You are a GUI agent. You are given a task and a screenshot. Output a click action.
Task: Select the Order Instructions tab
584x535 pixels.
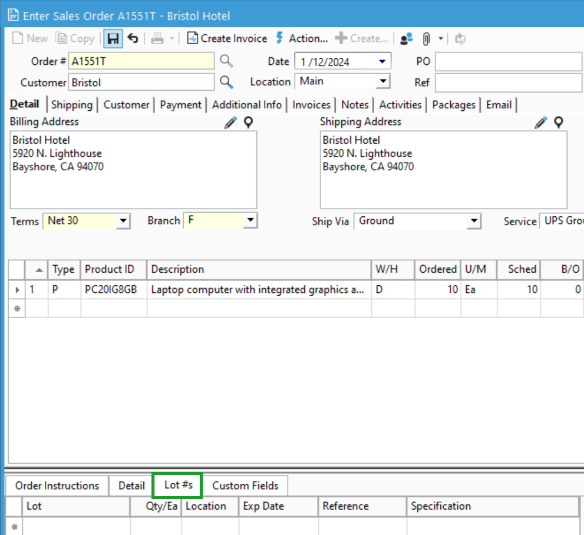click(x=57, y=486)
